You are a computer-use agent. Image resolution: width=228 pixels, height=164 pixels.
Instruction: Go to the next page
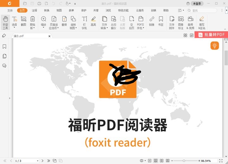tap(42, 161)
